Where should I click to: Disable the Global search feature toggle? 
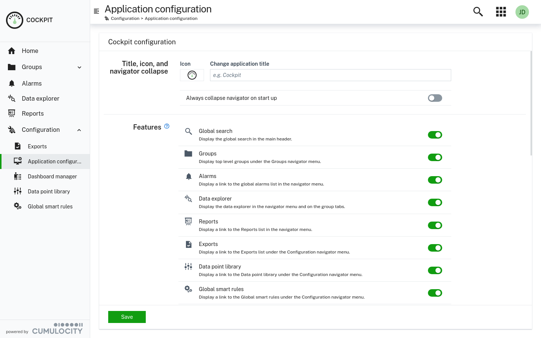pos(435,135)
